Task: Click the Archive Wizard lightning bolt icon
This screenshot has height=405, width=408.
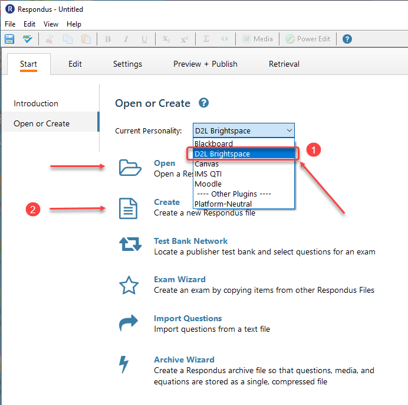Action: [124, 364]
